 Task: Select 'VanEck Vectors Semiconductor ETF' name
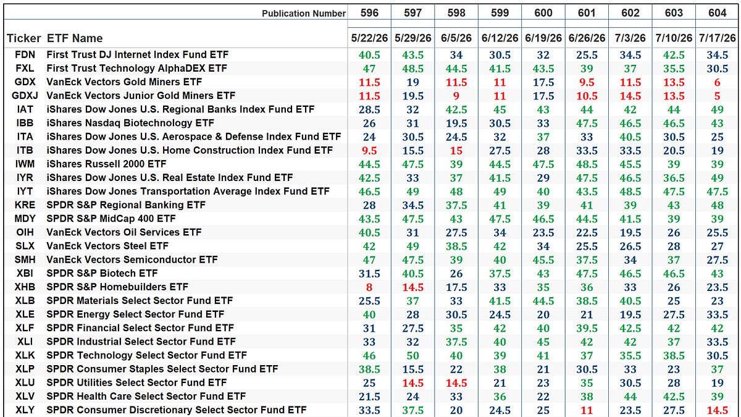132,259
